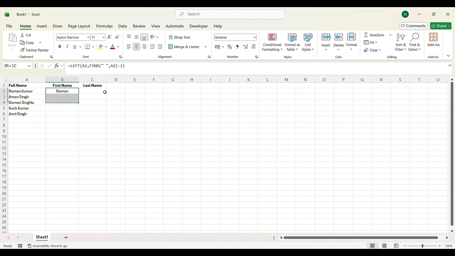Switch to Page Layout tab
This screenshot has width=455, height=256.
pos(79,26)
